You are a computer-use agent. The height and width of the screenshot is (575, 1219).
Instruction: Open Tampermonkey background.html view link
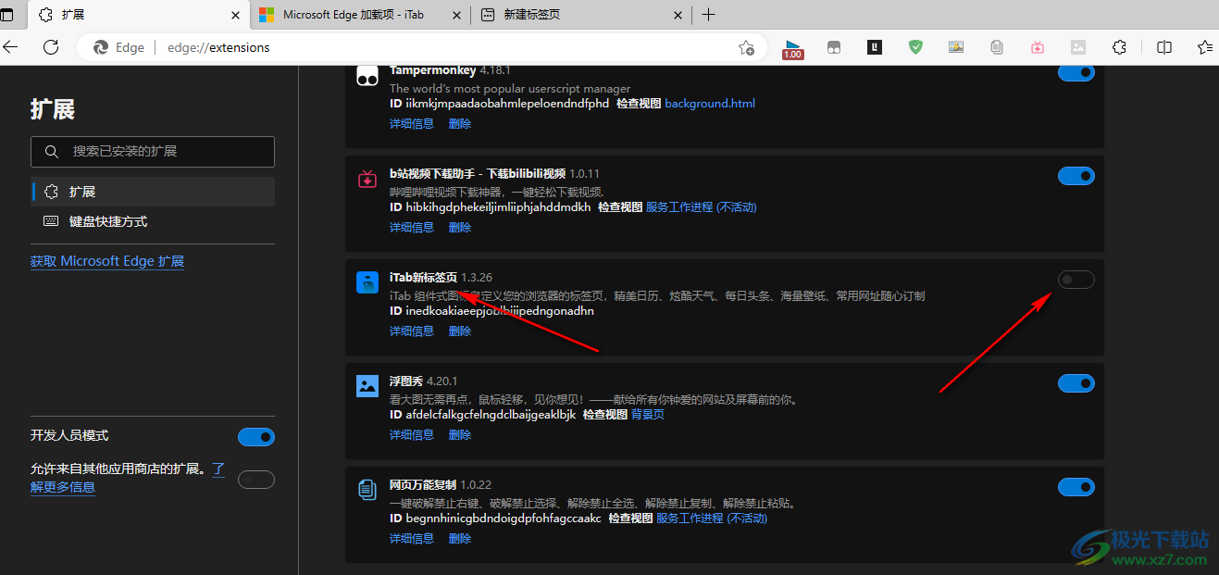click(x=710, y=104)
